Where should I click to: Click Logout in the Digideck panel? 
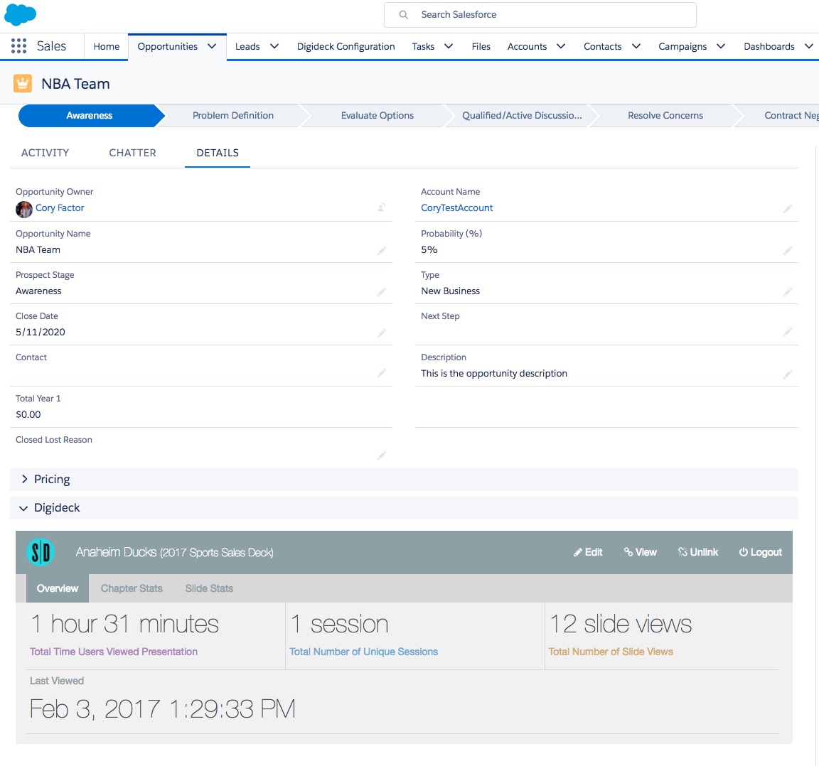761,552
